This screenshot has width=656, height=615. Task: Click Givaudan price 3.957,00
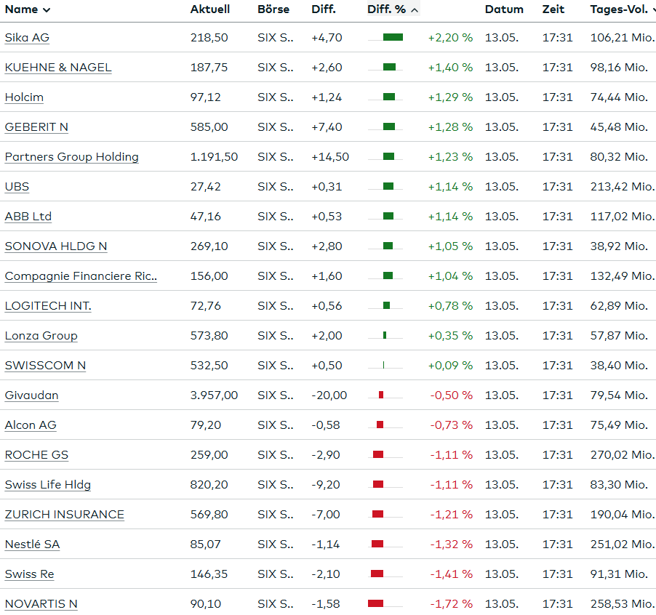214,395
